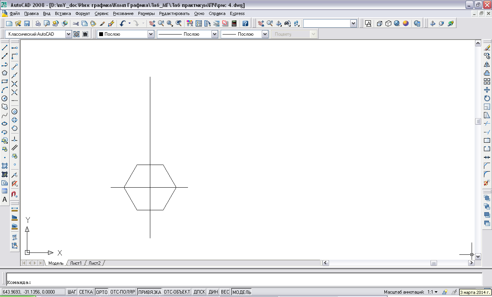Open the Файл menu
This screenshot has height=297, width=492.
(15, 13)
